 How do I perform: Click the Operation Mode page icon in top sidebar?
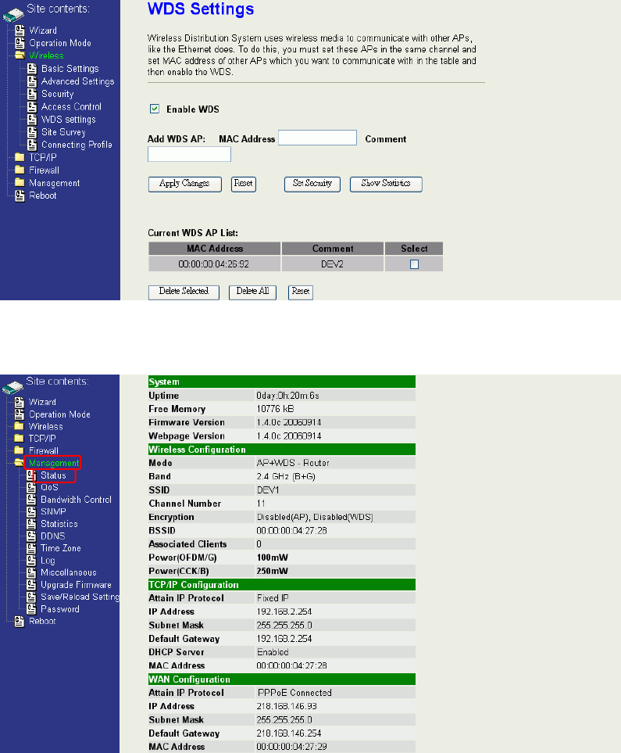click(x=20, y=43)
